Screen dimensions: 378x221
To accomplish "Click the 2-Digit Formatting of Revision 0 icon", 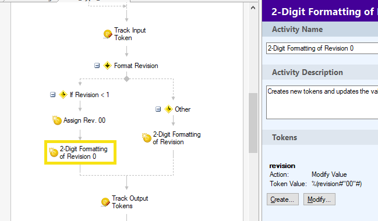I will pyautogui.click(x=53, y=152).
